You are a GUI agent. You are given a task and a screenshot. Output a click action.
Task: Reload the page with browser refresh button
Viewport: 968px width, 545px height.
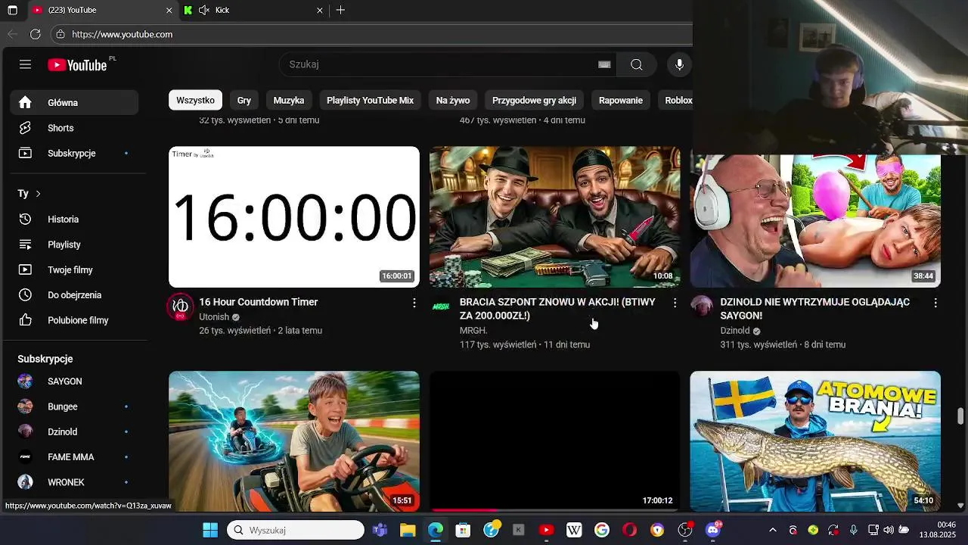click(x=35, y=34)
